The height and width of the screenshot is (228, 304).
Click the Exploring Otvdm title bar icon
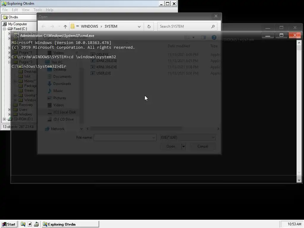(x=4, y=4)
